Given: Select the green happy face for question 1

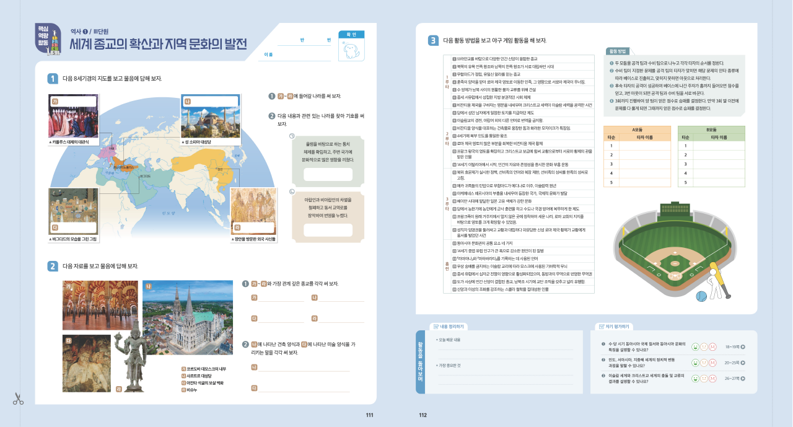Looking at the screenshot, I should click(x=695, y=347).
